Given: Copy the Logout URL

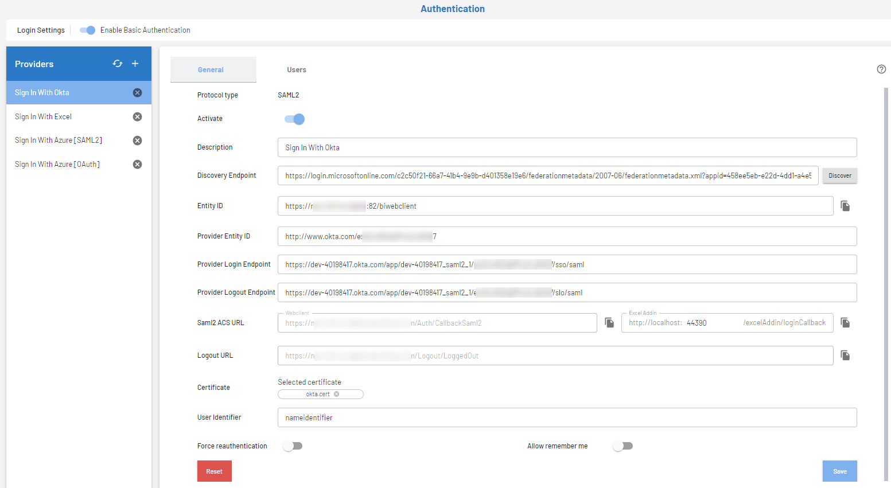Looking at the screenshot, I should pos(845,355).
